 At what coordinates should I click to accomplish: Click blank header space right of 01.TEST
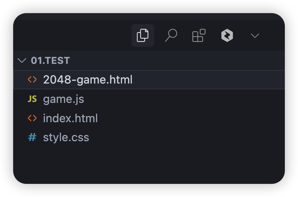click(175, 61)
